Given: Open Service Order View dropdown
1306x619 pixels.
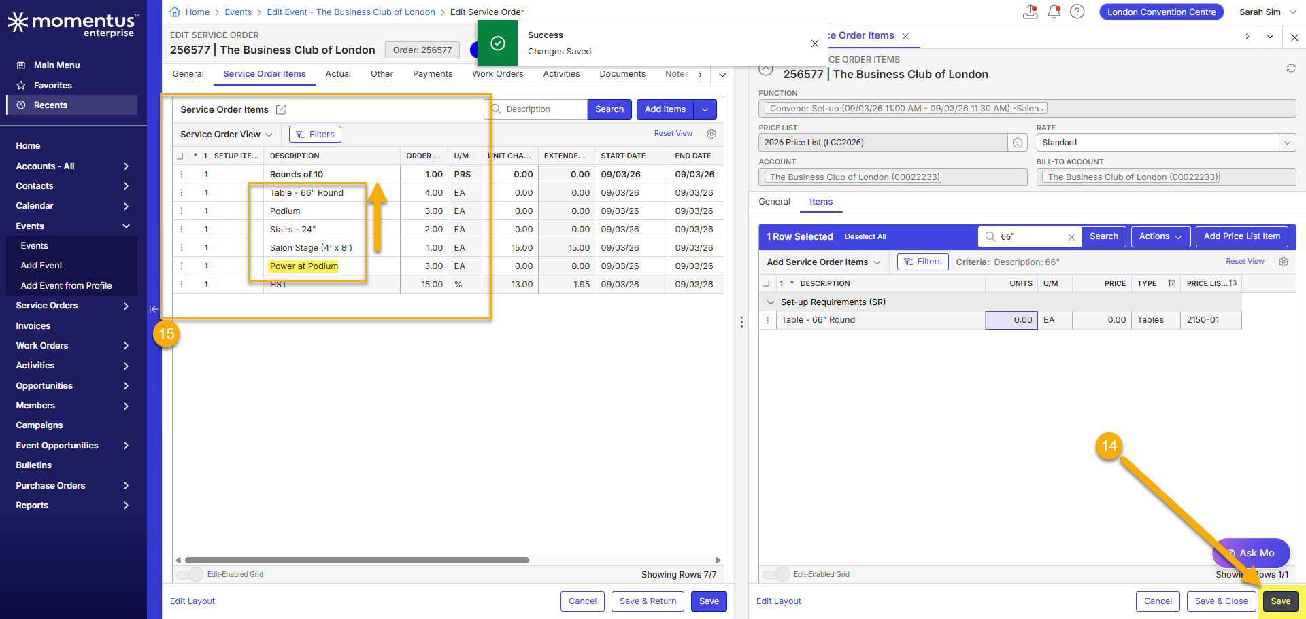Looking at the screenshot, I should 227,135.
